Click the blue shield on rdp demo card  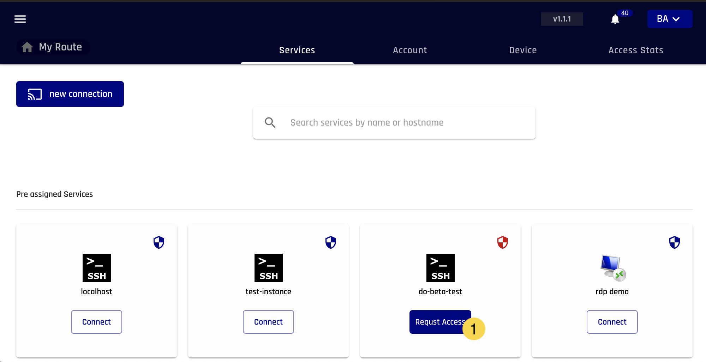(675, 242)
